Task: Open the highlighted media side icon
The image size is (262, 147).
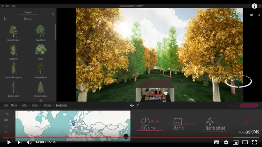Action: point(6,132)
